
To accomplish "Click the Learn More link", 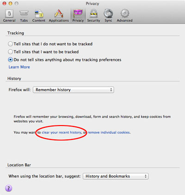I will (19, 67).
